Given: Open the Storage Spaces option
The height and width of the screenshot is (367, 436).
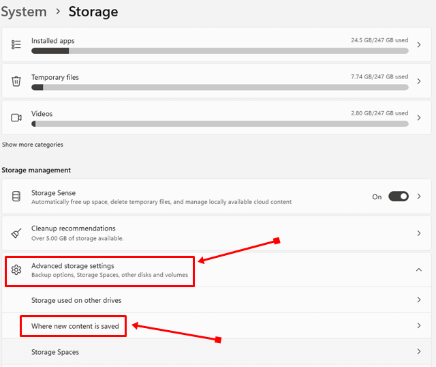Looking at the screenshot, I should [55, 352].
